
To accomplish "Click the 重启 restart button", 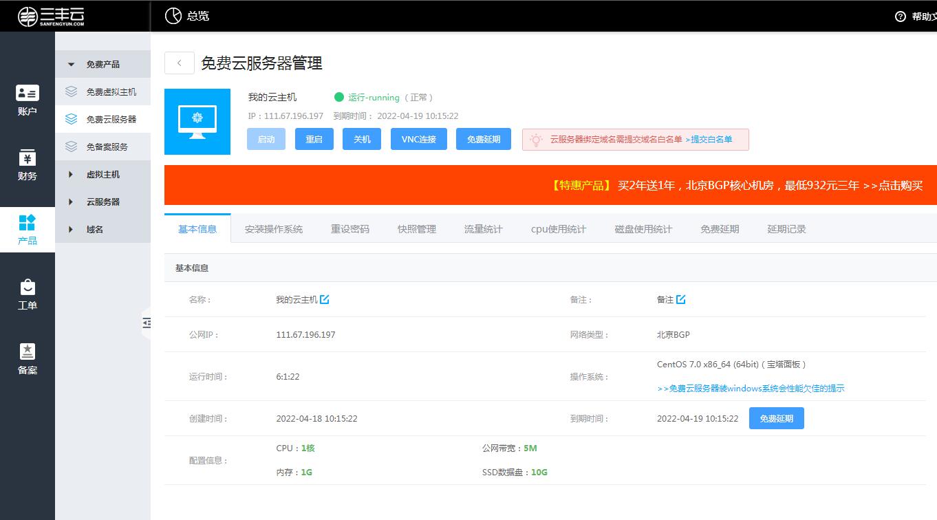I will 314,139.
